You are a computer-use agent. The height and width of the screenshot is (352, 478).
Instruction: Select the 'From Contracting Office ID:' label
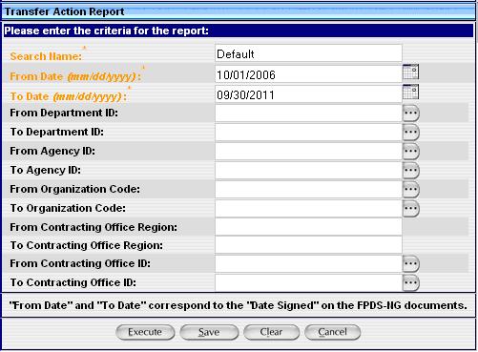(x=80, y=263)
